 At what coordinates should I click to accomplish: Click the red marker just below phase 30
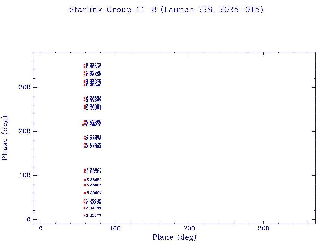point(84,208)
